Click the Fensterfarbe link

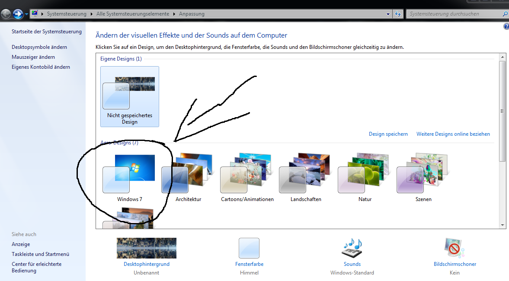249,264
